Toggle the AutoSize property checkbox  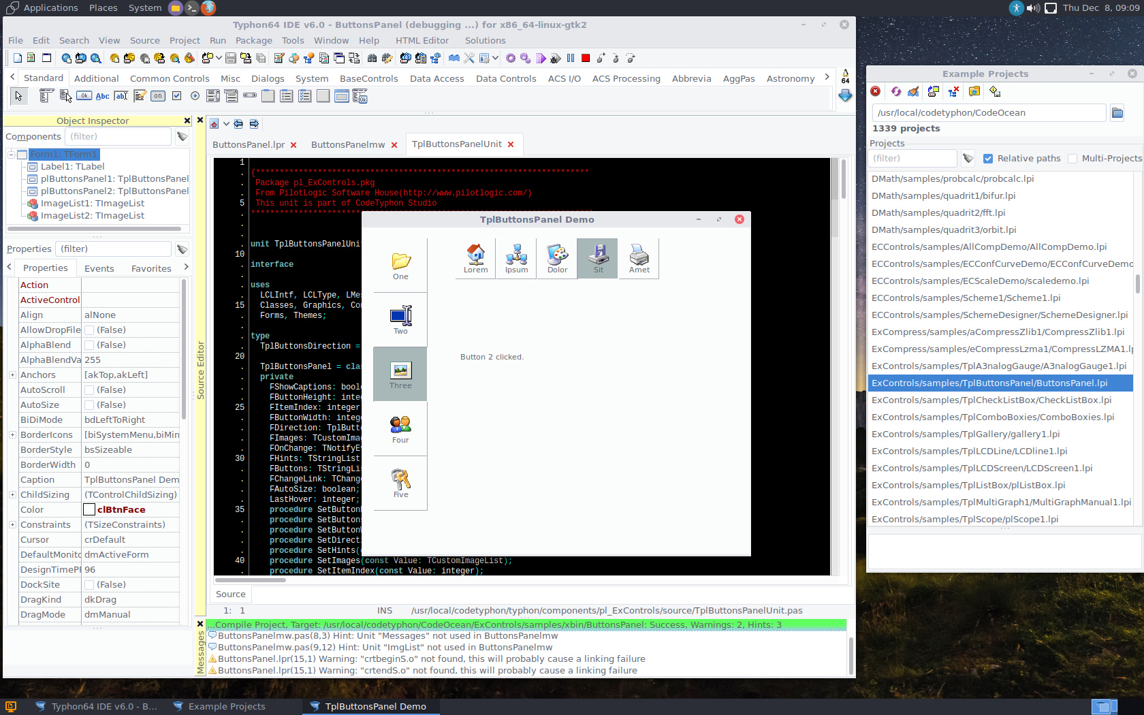(89, 405)
